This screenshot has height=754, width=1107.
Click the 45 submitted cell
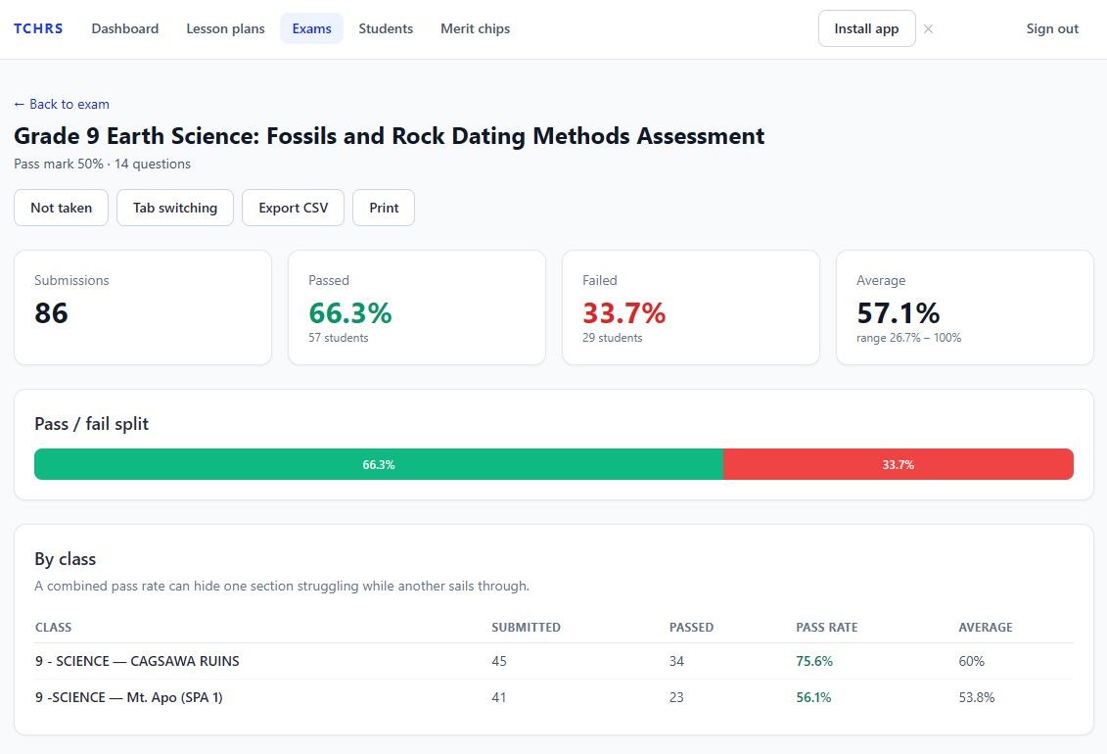[499, 662]
